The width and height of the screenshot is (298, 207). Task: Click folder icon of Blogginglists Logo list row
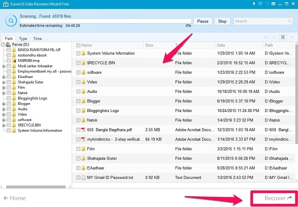pos(84,110)
